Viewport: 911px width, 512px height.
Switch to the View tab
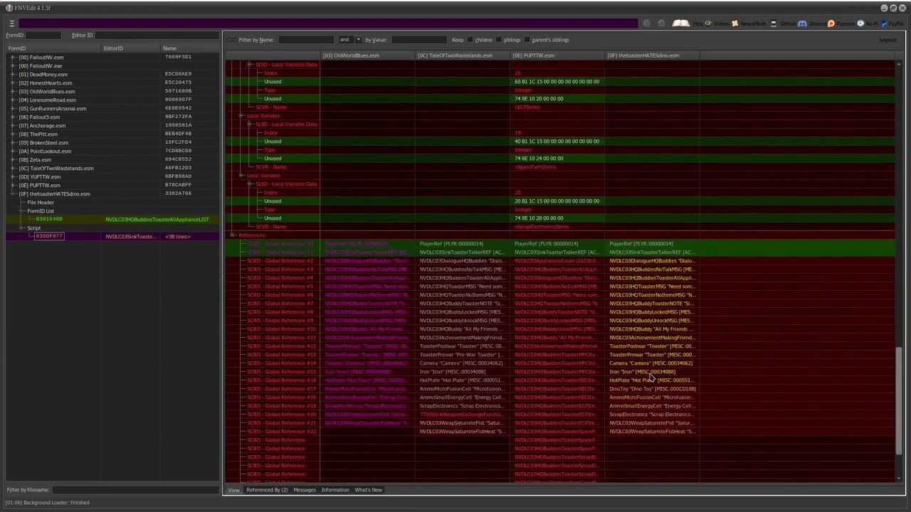click(233, 490)
